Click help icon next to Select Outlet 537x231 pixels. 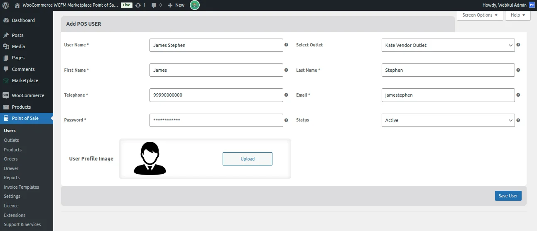click(518, 45)
